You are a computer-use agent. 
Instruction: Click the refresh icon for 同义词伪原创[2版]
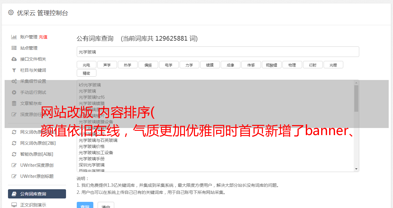14,143
